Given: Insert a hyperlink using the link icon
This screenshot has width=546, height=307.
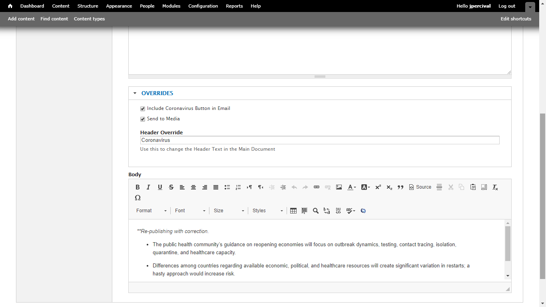Looking at the screenshot, I should tap(317, 187).
